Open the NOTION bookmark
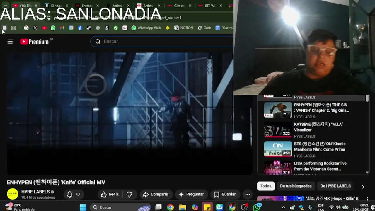375x211 pixels. click(x=184, y=28)
